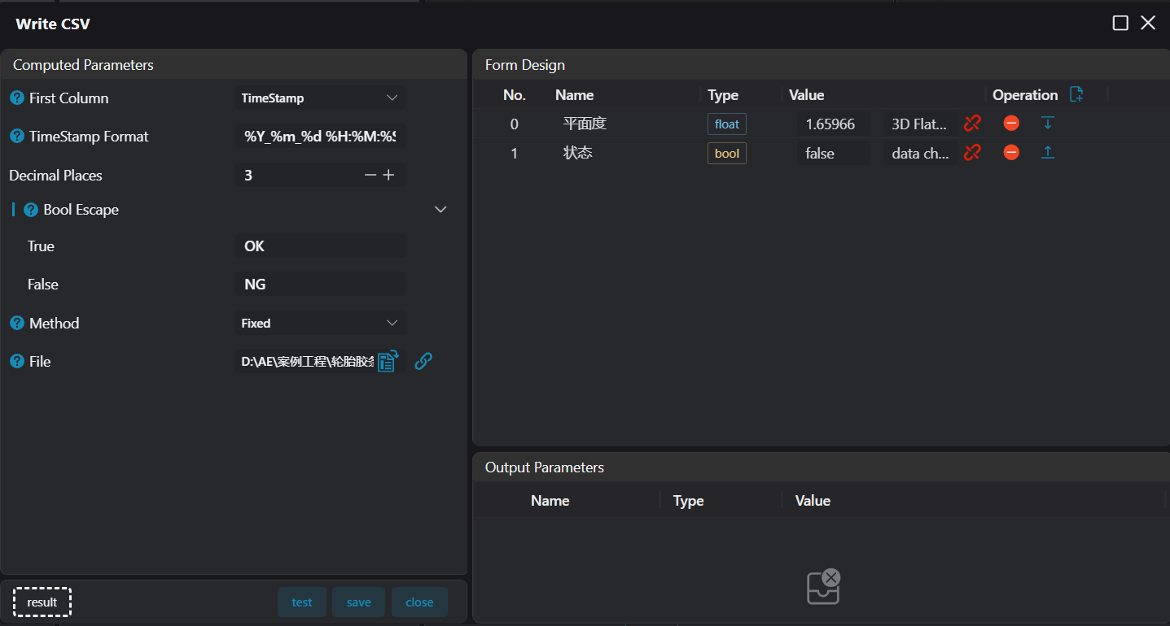
Task: Remove the 状态 row with red minus
Action: click(x=1011, y=153)
